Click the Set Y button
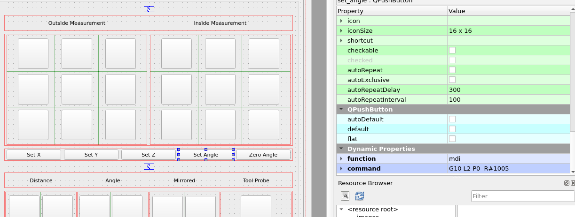Image resolution: width=575 pixels, height=217 pixels. (x=91, y=155)
